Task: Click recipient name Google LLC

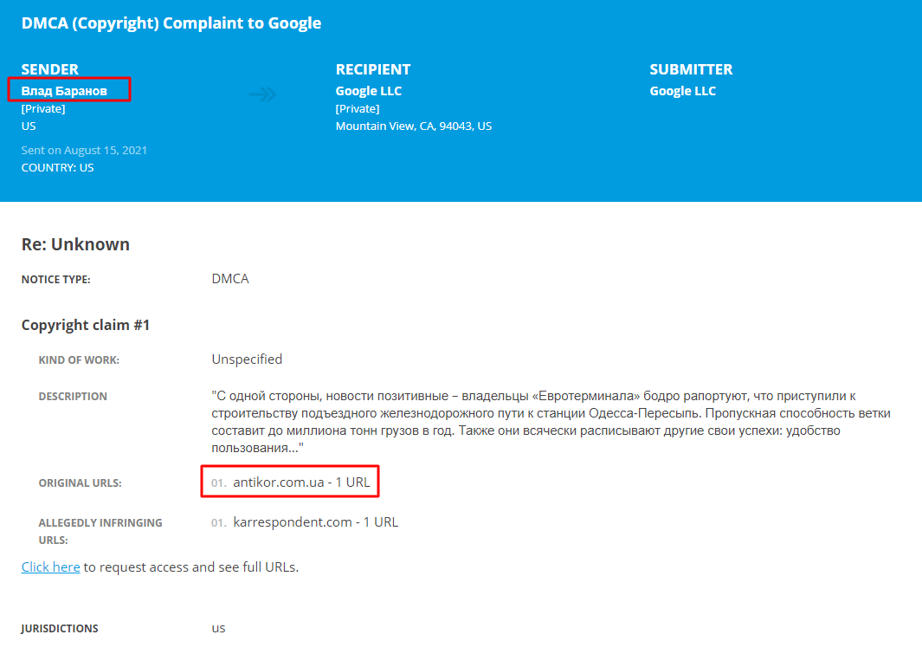Action: tap(369, 91)
